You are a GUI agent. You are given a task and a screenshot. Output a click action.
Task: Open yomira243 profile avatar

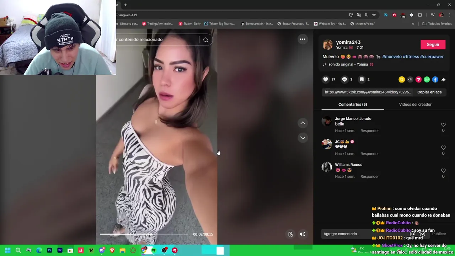[x=328, y=45]
